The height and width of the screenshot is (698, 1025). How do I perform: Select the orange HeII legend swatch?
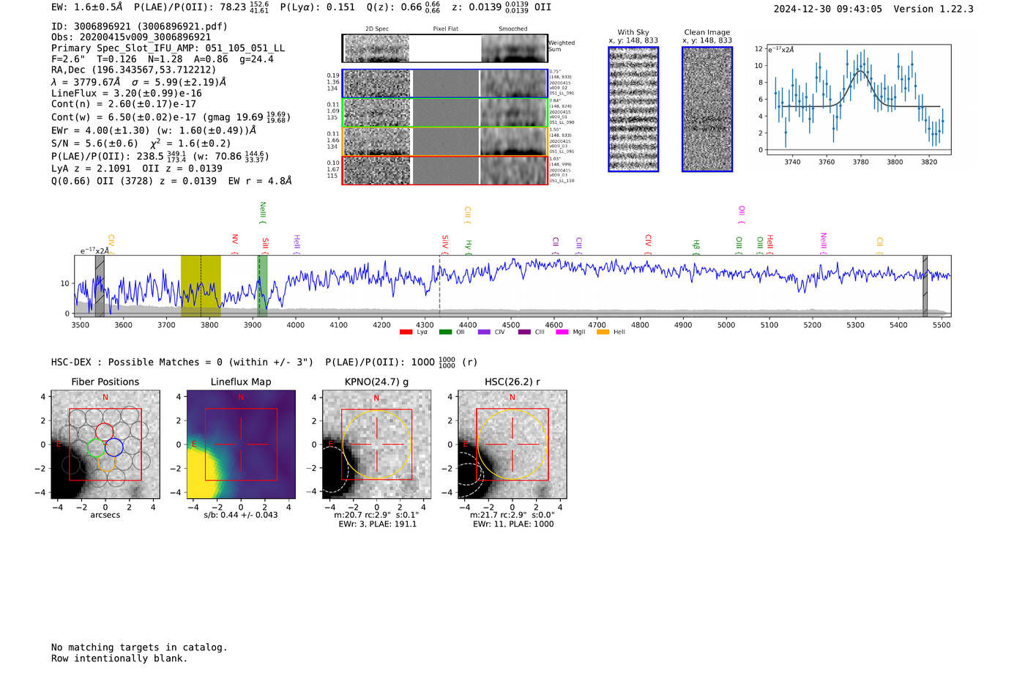point(603,333)
